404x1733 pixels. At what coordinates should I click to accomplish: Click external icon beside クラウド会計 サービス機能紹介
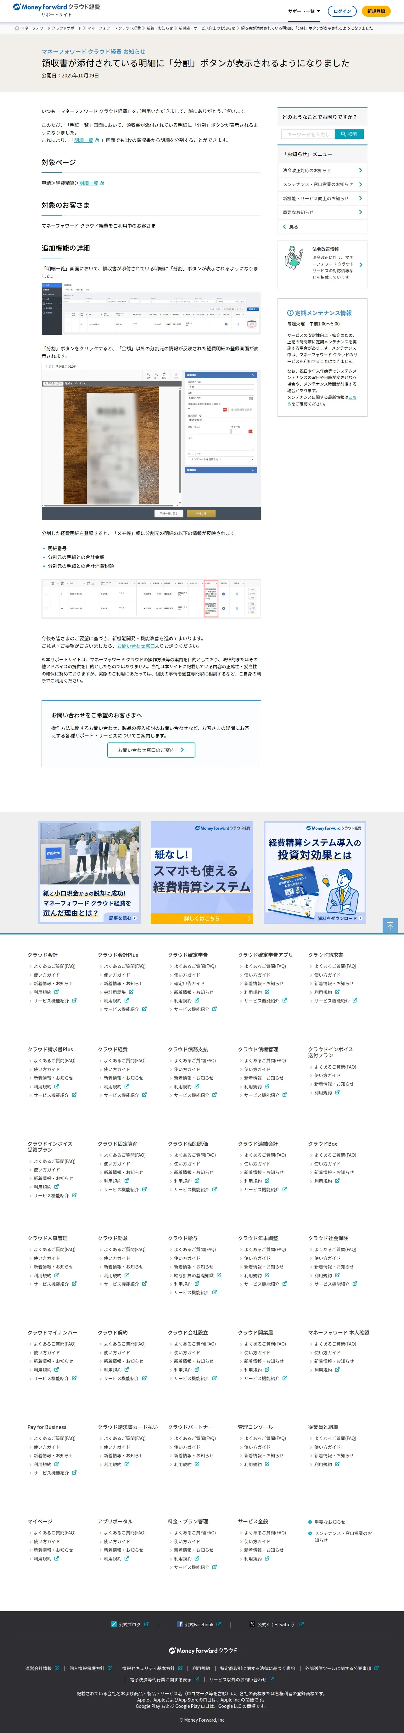point(74,1000)
